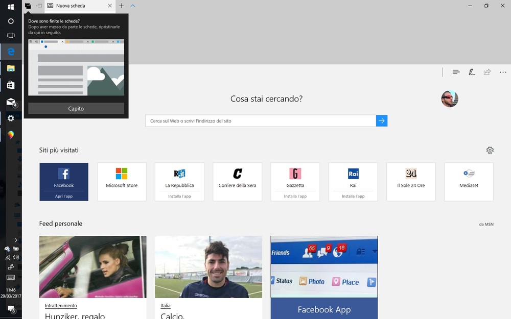Image resolution: width=511 pixels, height=319 pixels.
Task: Make a web note with the pen icon
Action: pyautogui.click(x=472, y=72)
